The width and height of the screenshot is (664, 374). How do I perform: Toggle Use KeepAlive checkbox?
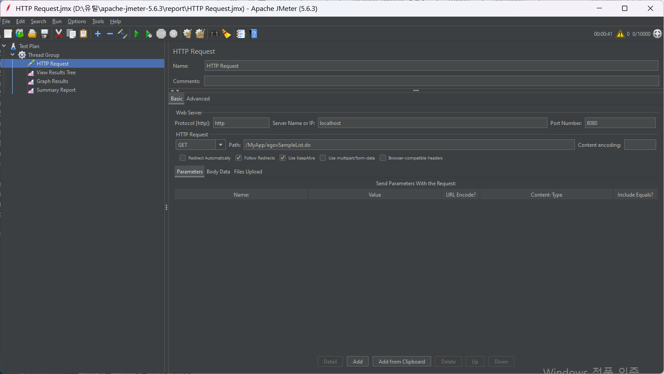tap(283, 158)
